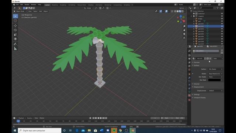Expand the Settings panel
This screenshot has width=236, height=133.
tap(197, 95)
